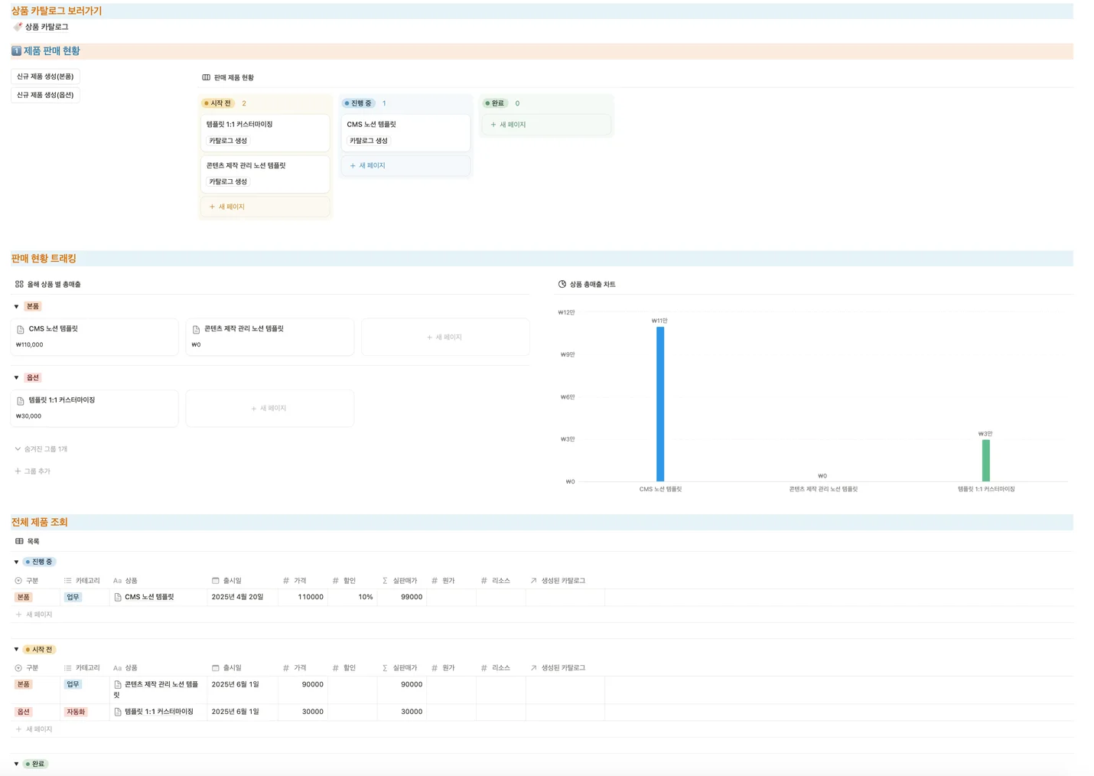Viewport: 1094px width, 776px height.
Task: Click Aa icon of 상품 header in 시작 전 group
Action: coord(117,668)
